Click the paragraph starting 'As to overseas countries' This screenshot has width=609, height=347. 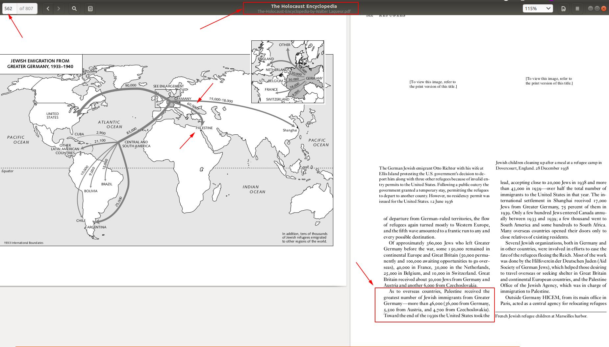point(436,303)
